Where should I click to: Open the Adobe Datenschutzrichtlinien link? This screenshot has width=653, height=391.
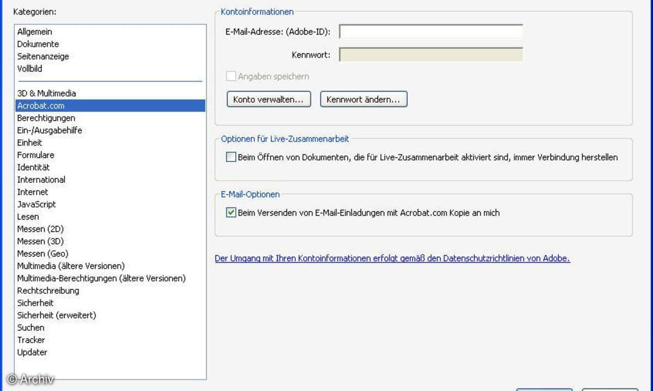[x=392, y=258]
